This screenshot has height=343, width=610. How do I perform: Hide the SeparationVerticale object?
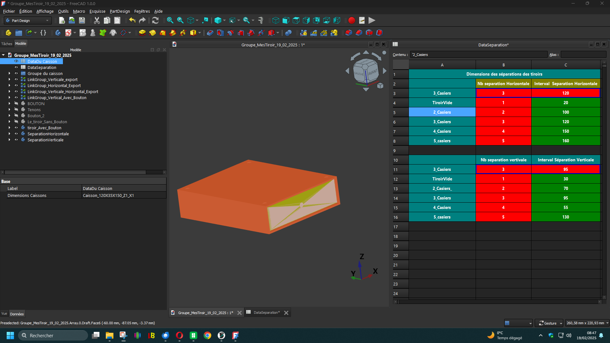(x=16, y=140)
